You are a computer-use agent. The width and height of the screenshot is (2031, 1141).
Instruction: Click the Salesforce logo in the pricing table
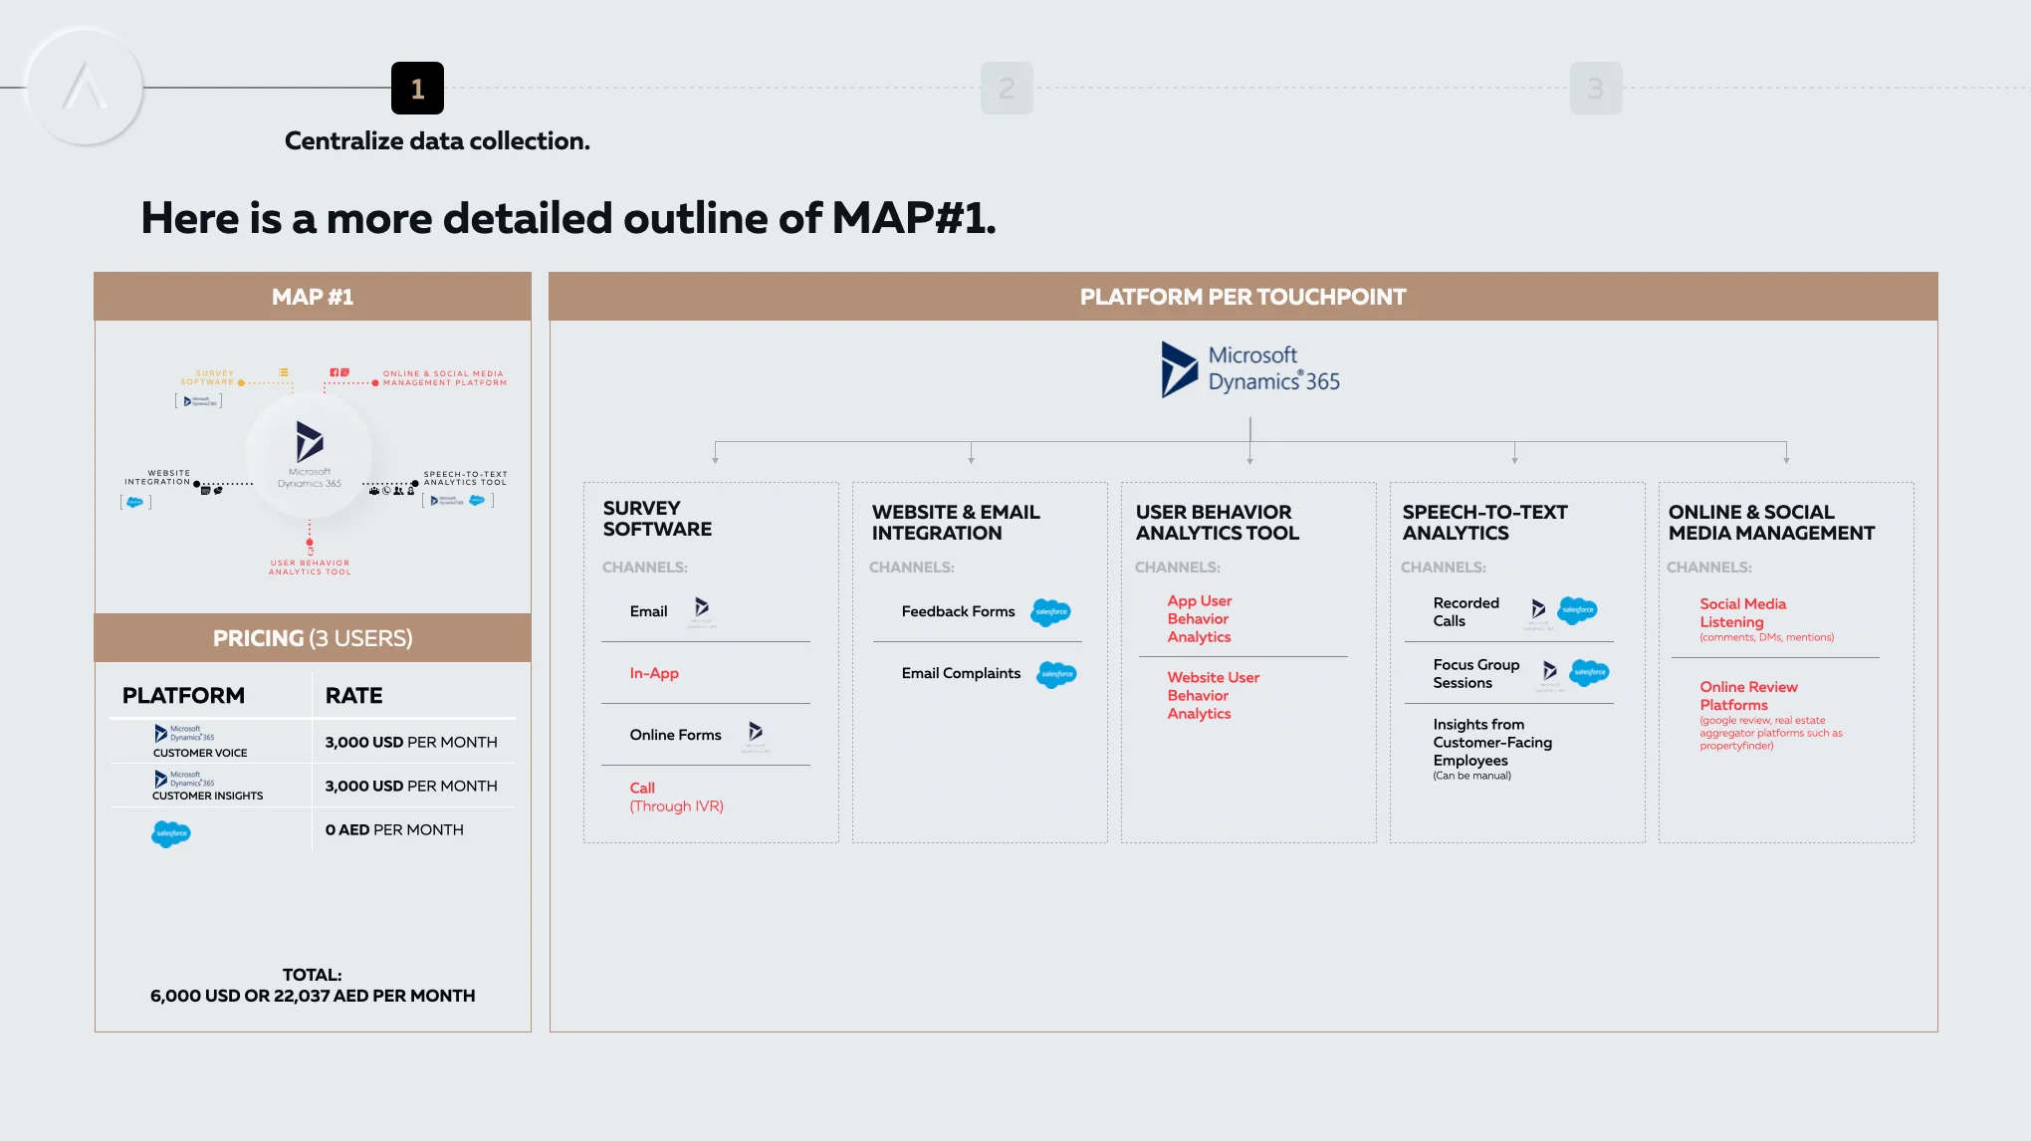coord(171,833)
